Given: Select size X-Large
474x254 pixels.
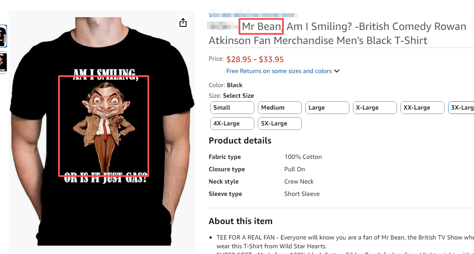Looking at the screenshot, I should pos(375,108).
